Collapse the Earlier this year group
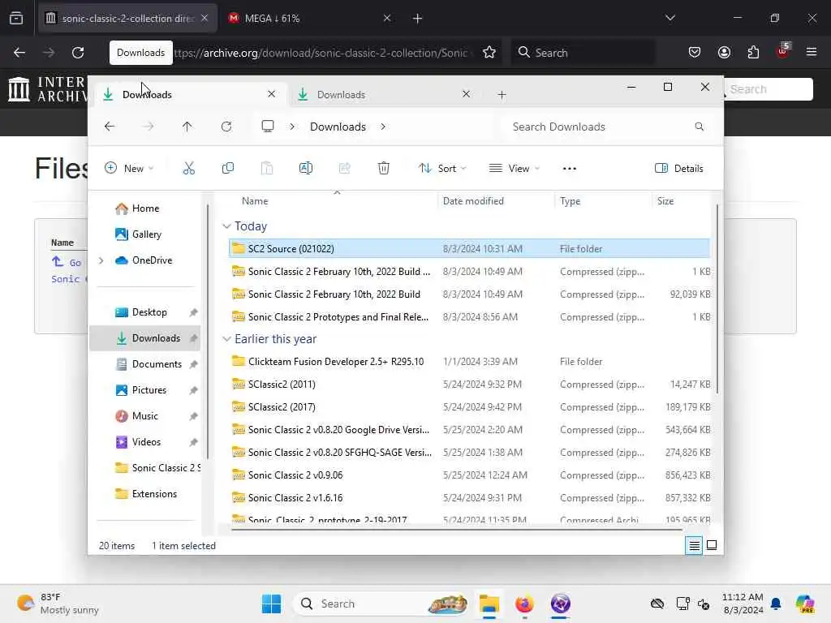The image size is (831, 623). tap(226, 339)
